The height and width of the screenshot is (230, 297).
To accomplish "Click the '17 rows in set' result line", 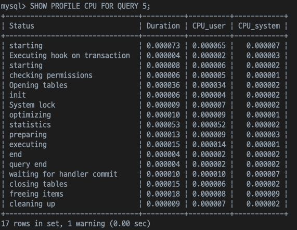I will tap(76, 224).
